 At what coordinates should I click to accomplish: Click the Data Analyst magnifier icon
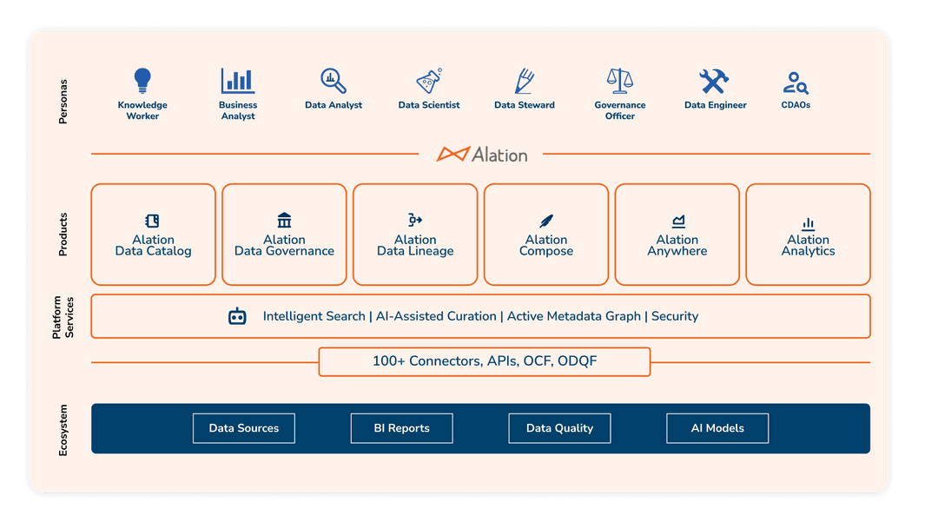coord(334,82)
